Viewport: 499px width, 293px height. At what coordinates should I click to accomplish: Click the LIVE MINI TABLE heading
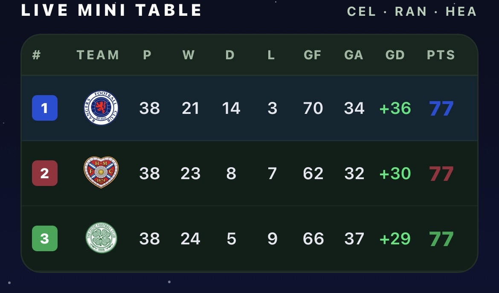[111, 10]
